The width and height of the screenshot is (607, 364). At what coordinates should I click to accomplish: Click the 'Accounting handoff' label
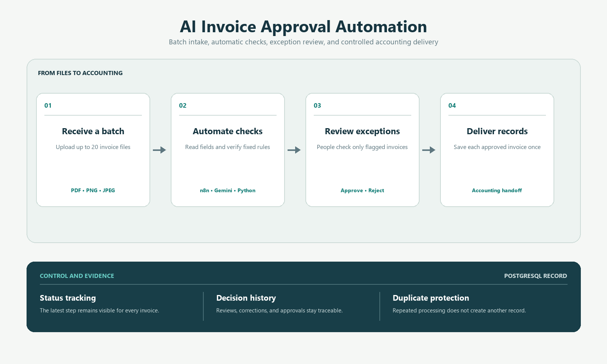click(497, 190)
